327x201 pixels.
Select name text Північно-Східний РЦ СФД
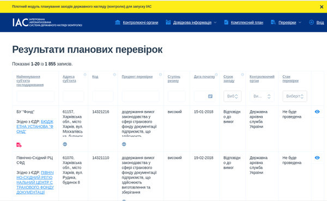(x=35, y=160)
